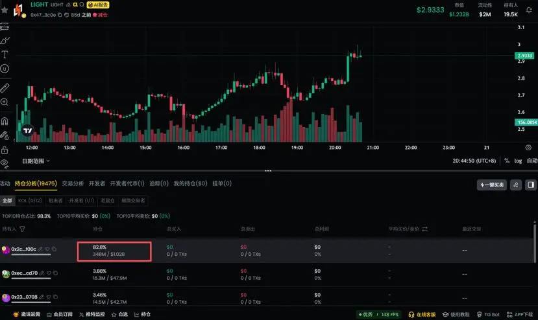Toggle the 自动 auto scale option
This screenshot has width=538, height=320.
point(532,161)
